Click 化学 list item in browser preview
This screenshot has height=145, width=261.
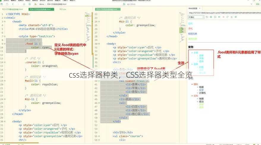point(201,90)
